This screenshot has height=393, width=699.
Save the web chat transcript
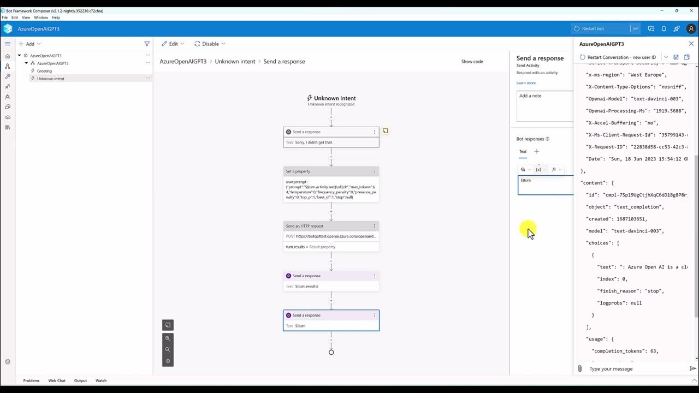pyautogui.click(x=676, y=57)
